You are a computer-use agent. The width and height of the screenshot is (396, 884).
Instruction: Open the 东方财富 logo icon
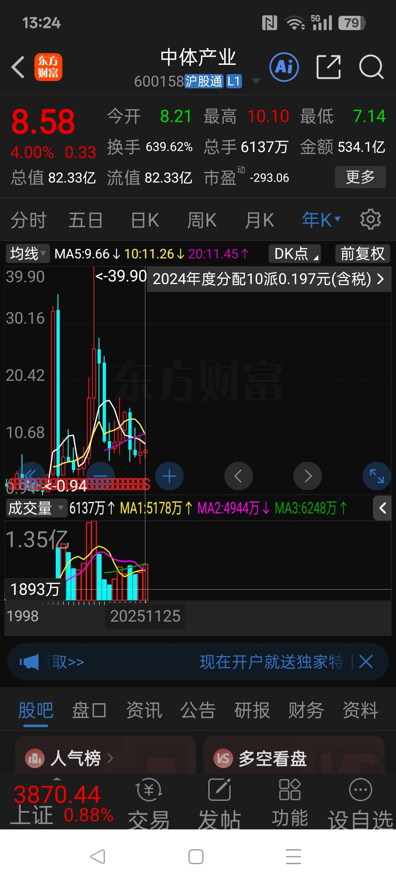pyautogui.click(x=48, y=67)
